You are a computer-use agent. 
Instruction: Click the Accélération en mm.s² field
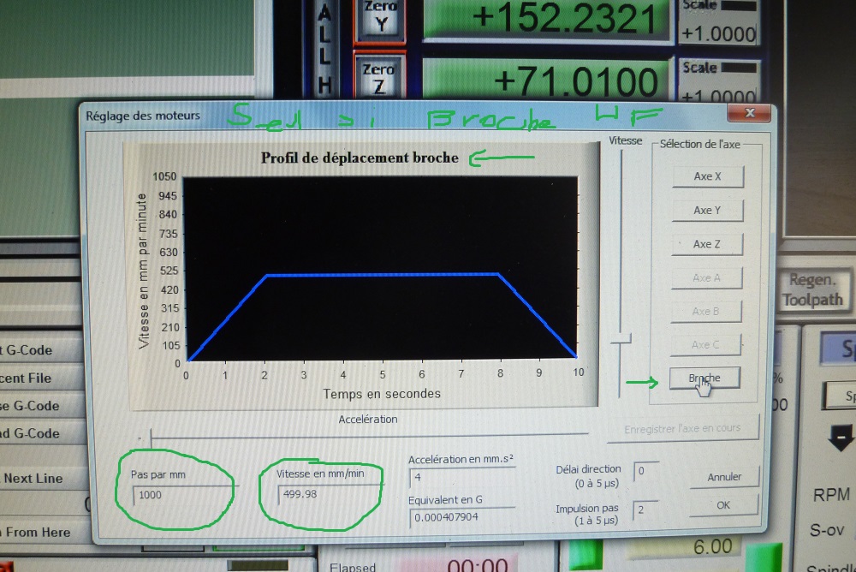click(461, 477)
